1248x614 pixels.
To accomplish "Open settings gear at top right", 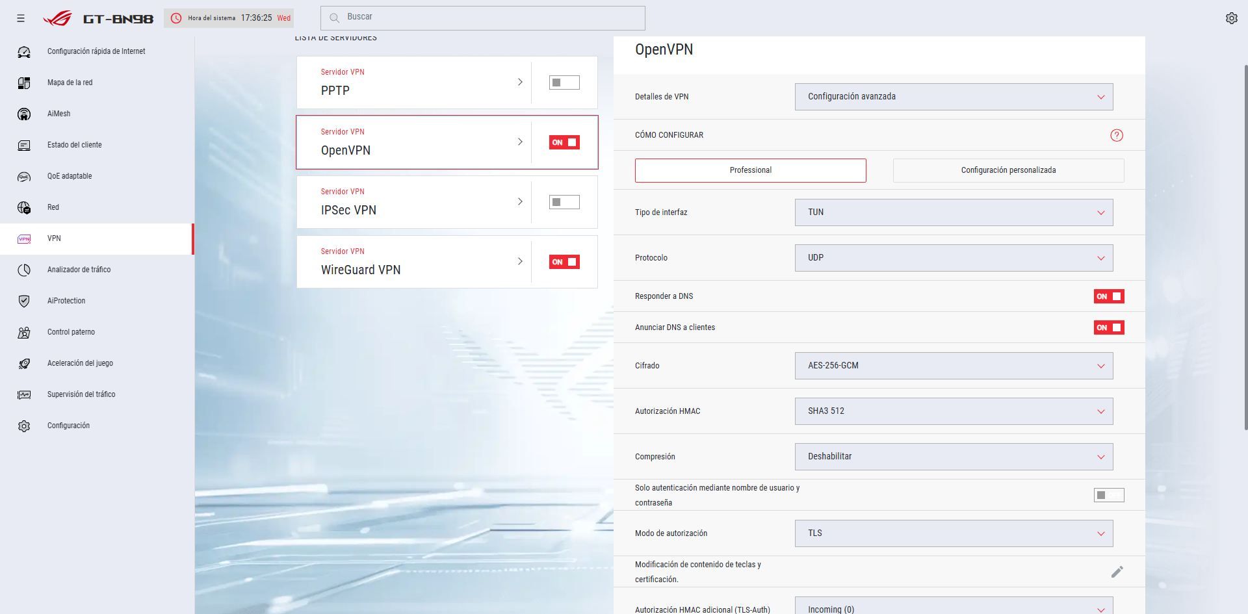I will [1231, 18].
